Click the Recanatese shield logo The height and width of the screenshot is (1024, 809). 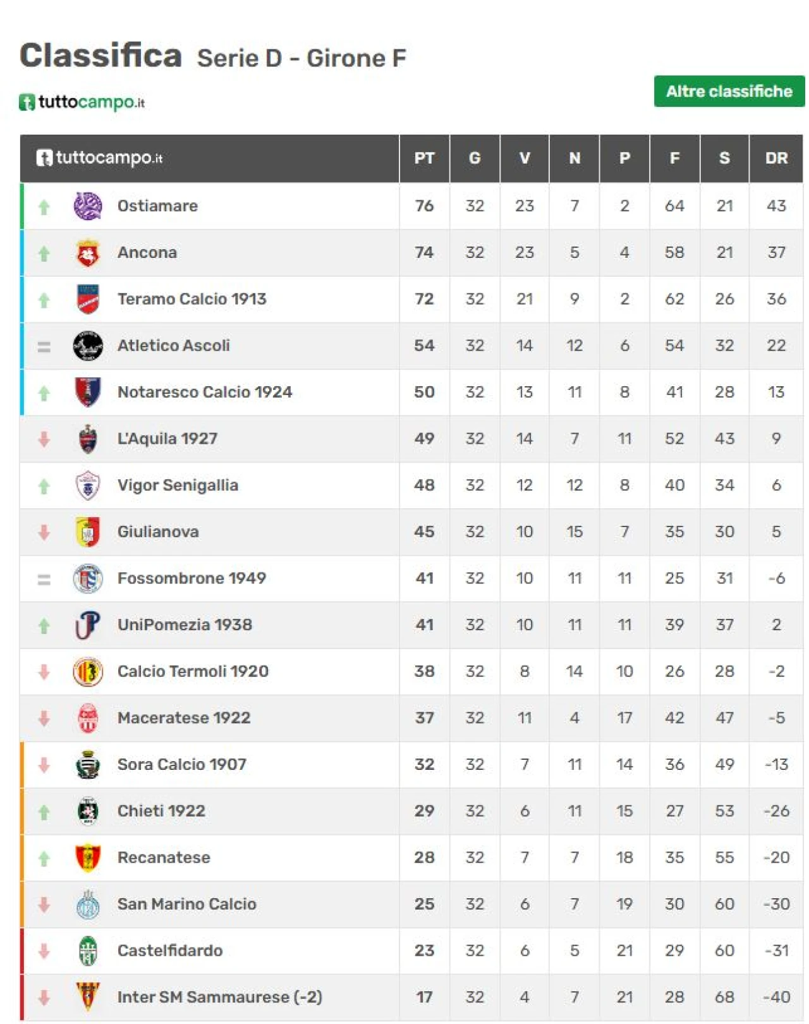click(x=88, y=858)
